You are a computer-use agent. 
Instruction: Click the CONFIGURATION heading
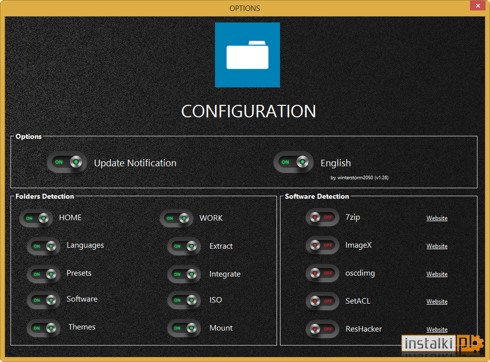tap(248, 111)
